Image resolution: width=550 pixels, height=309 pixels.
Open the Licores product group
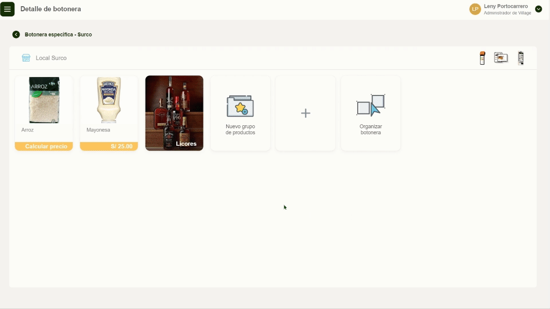point(174,113)
